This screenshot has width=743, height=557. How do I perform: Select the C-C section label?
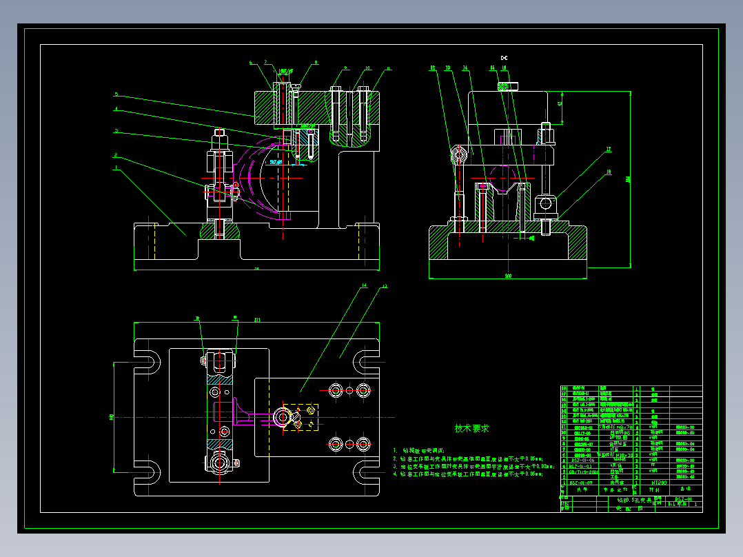tap(505, 58)
